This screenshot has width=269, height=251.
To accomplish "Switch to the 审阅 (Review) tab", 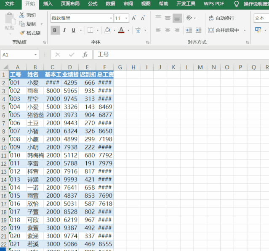I will [x=128, y=4].
